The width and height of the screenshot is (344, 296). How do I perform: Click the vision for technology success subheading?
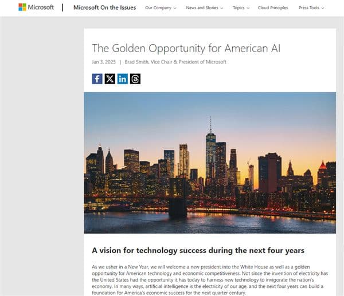point(198,250)
